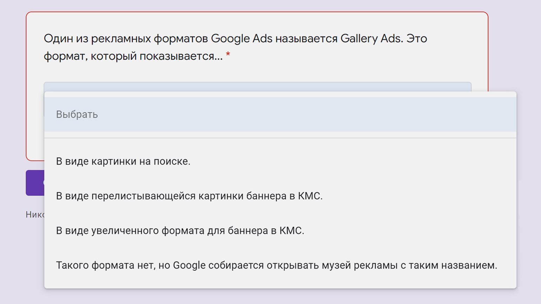Select the 'Выбрать' placeholder option

[x=280, y=114]
